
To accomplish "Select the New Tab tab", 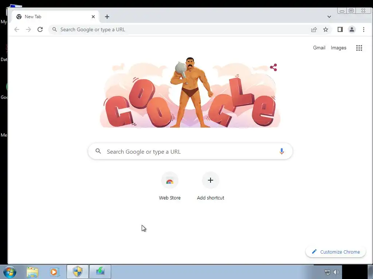I will 55,17.
